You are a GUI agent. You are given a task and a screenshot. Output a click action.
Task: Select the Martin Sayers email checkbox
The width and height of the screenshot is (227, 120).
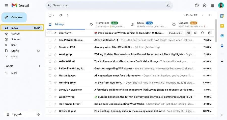(x=50, y=76)
